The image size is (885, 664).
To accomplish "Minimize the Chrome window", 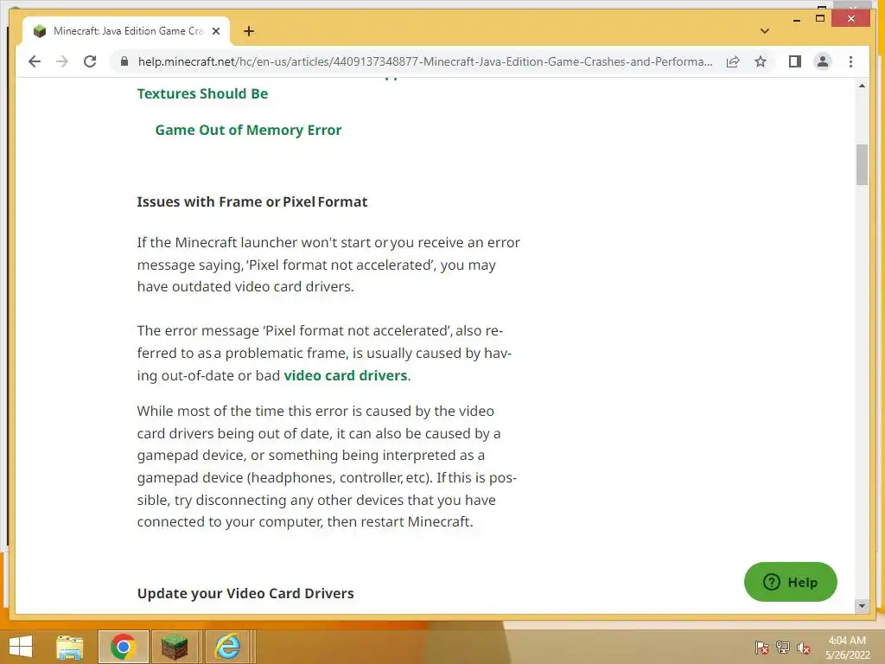I will (x=796, y=20).
